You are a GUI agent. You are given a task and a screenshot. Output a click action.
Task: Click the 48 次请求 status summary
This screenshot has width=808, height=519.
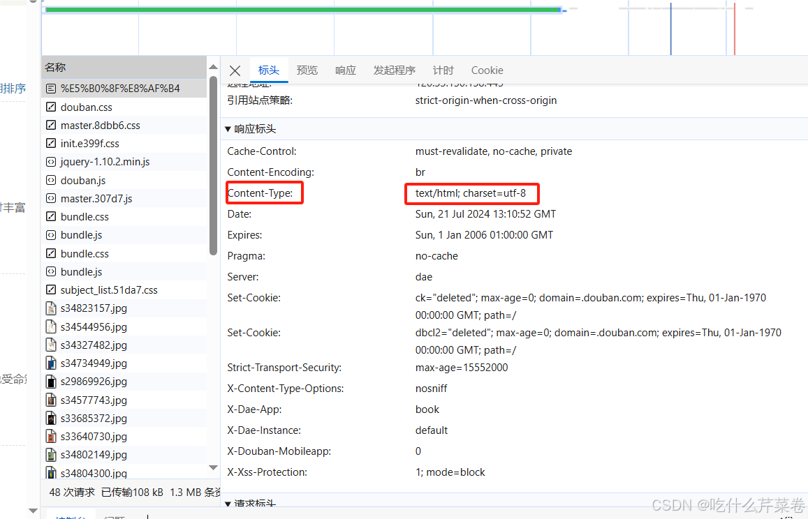coord(72,492)
